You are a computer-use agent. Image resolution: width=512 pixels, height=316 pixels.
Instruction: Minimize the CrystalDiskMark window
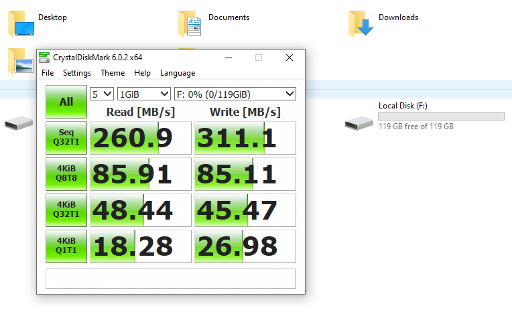tap(229, 58)
